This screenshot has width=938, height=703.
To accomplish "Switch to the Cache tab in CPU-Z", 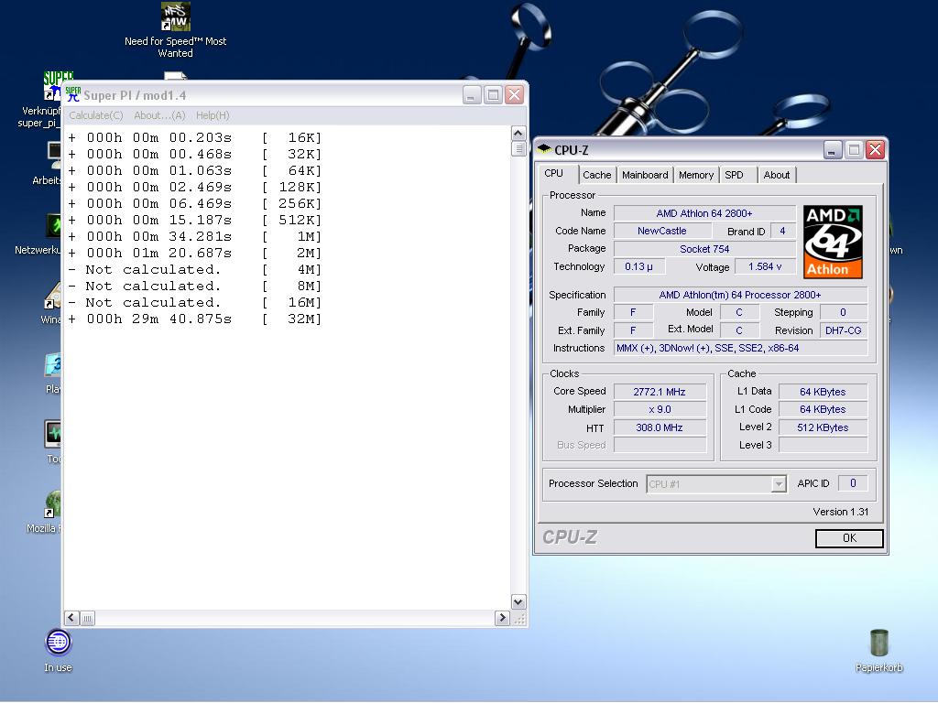I will 596,175.
